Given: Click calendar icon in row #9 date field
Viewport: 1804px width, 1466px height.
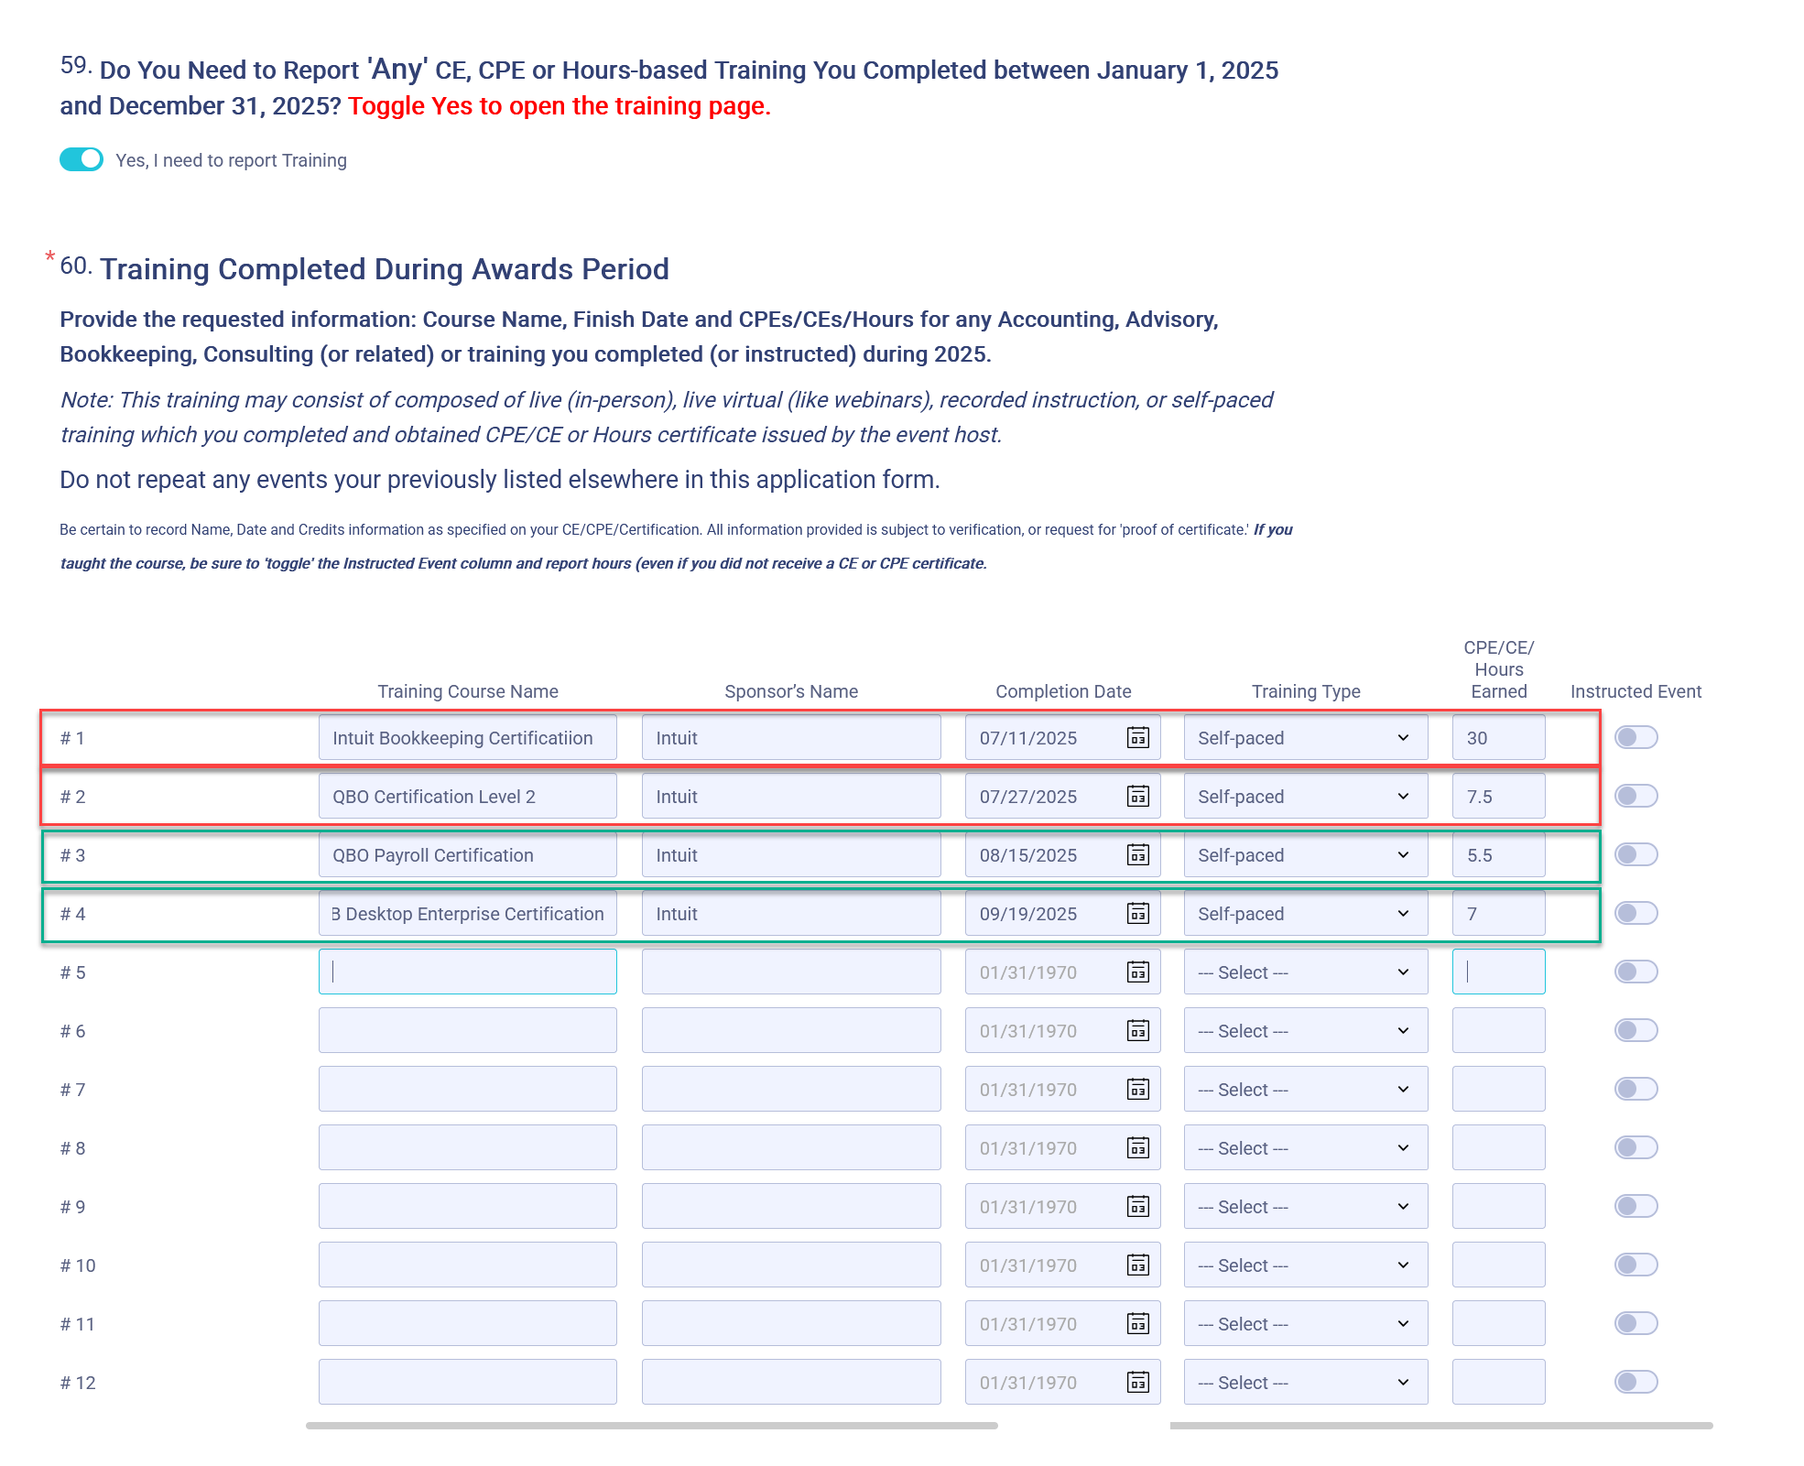Looking at the screenshot, I should coord(1137,1207).
